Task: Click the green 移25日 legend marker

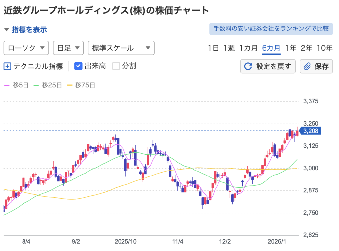Action: [36, 85]
